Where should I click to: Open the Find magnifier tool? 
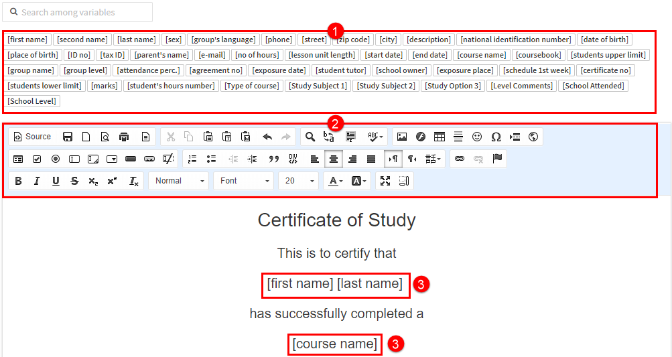310,137
